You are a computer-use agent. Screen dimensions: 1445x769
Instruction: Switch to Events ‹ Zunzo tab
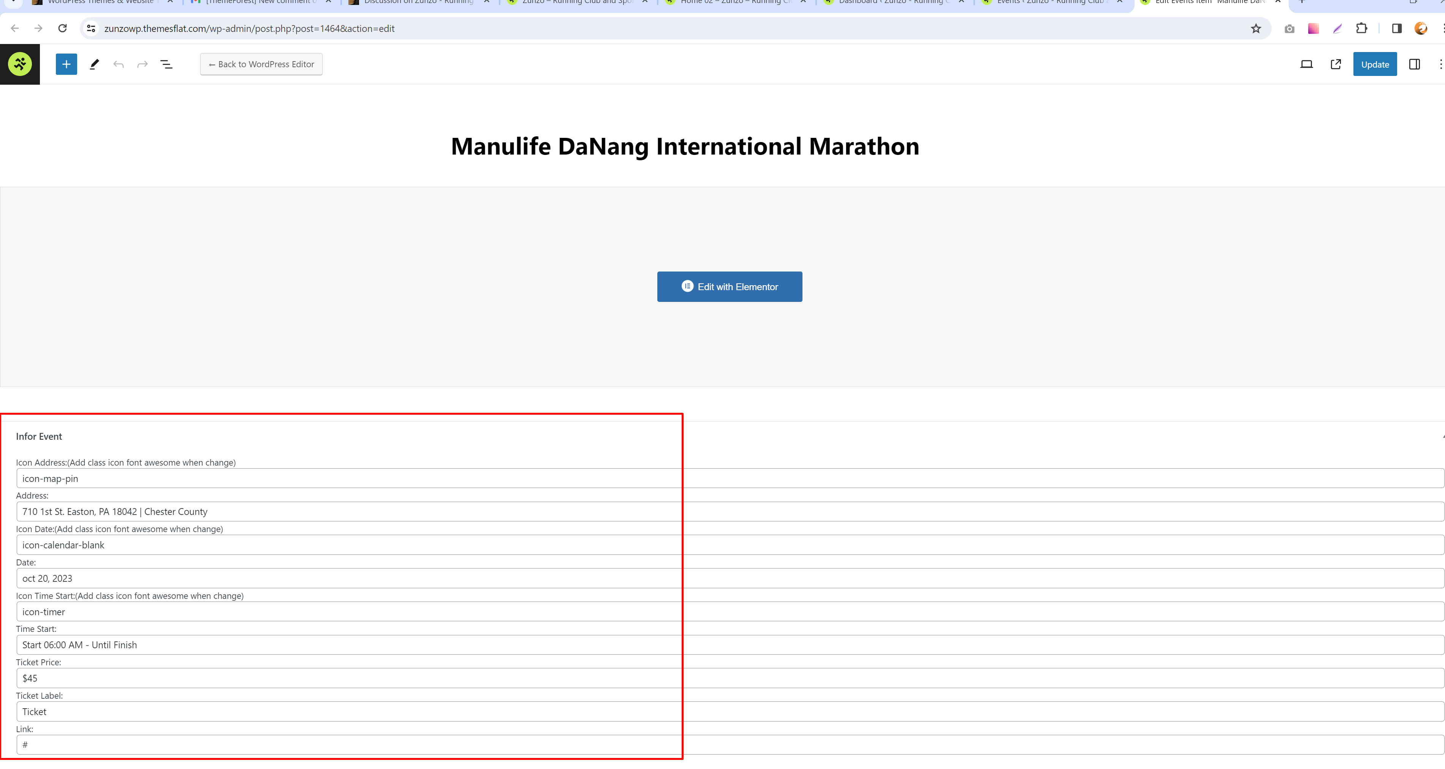1052,3
